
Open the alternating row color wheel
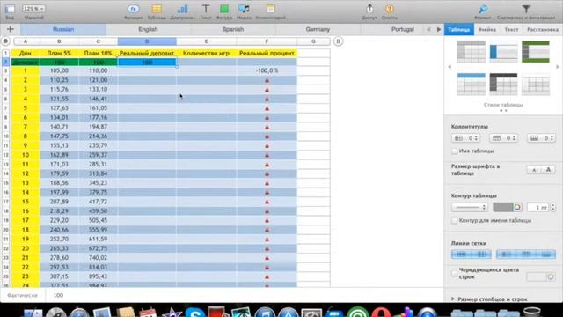(x=551, y=276)
